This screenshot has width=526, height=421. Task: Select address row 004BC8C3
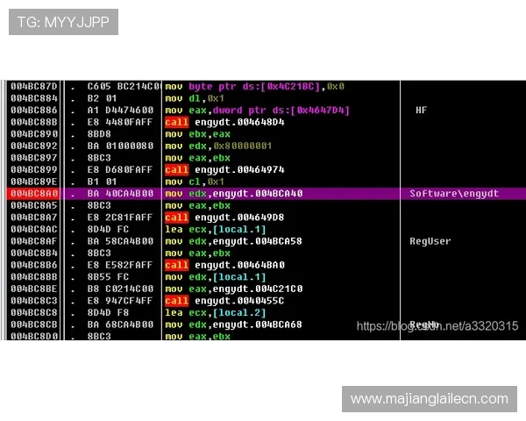coord(34,301)
